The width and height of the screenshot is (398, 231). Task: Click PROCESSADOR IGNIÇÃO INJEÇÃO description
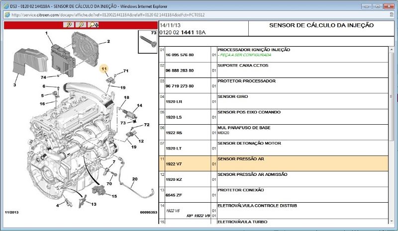click(x=254, y=50)
